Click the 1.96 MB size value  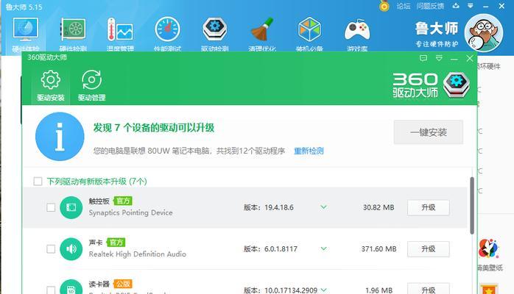[379, 290]
